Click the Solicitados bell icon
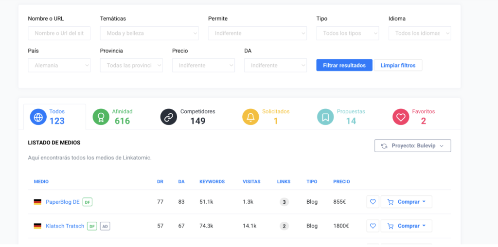This screenshot has height=247, width=498. tap(250, 117)
